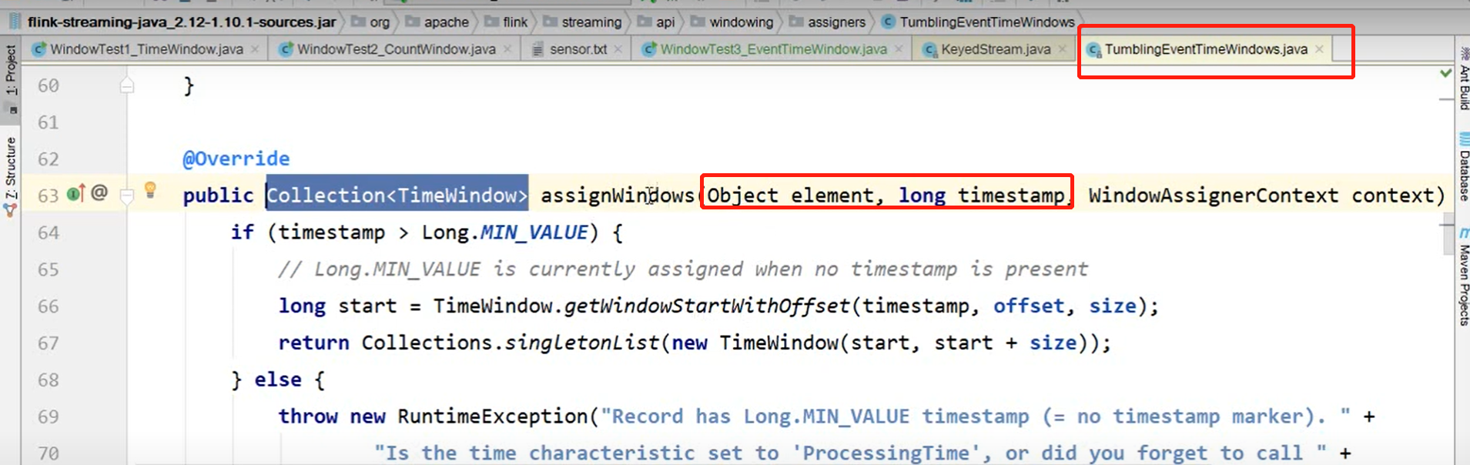
Task: Click the green inspection checkmark icon
Action: 1445,73
